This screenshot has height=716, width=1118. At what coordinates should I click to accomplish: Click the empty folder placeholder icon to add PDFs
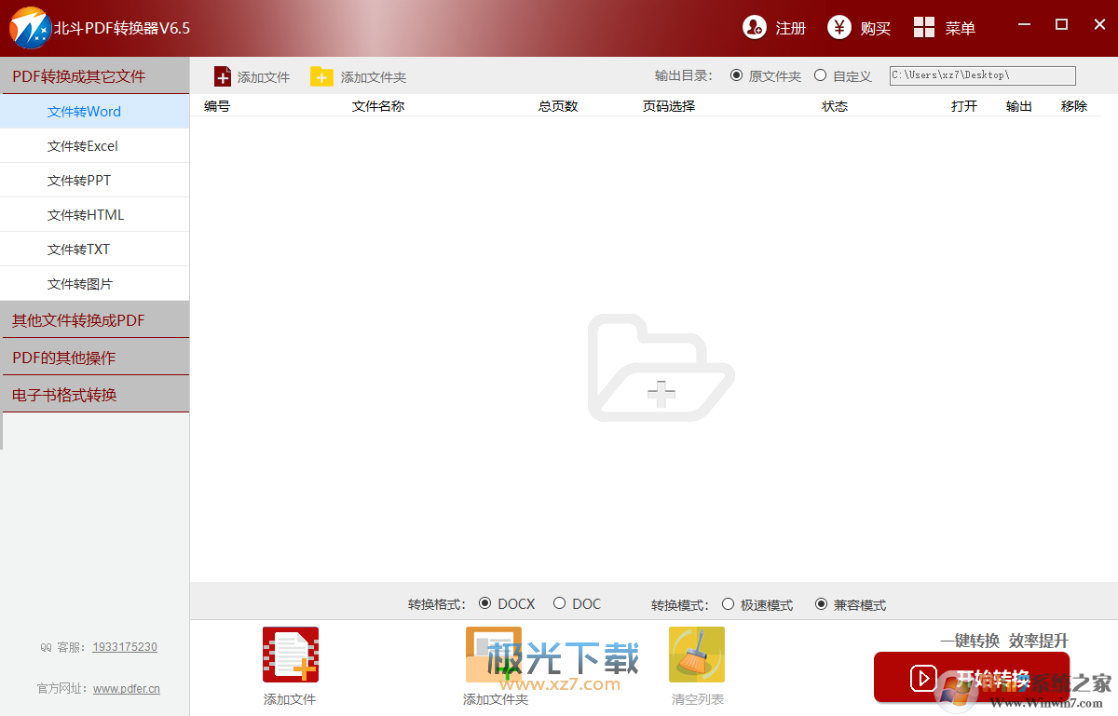tap(661, 367)
